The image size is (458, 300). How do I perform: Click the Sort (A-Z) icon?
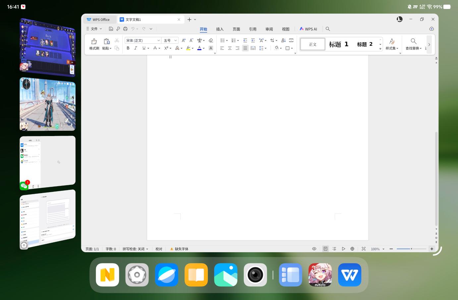point(283,40)
